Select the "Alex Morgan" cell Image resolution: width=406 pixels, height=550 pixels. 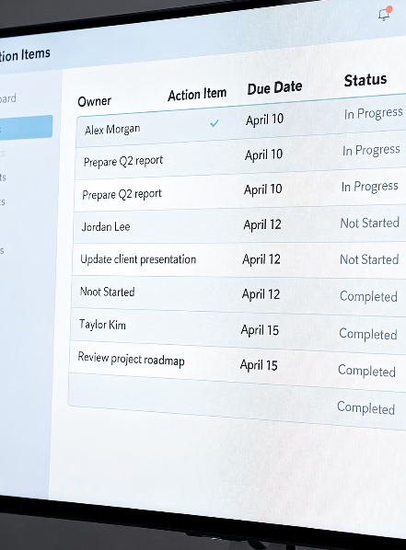click(x=112, y=130)
